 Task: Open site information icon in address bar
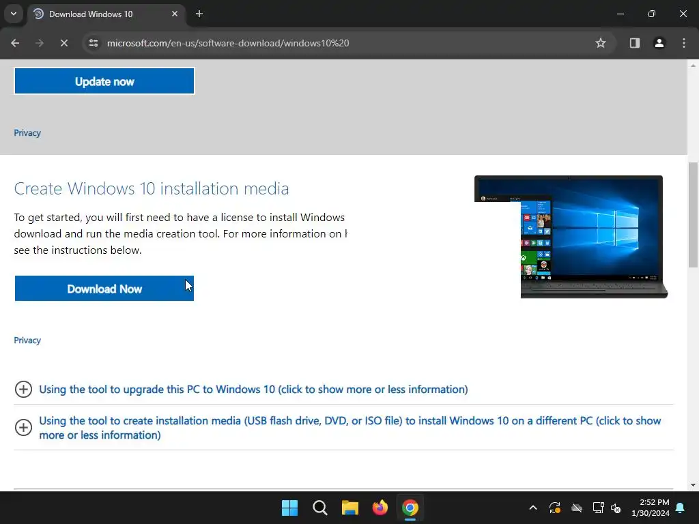[x=94, y=43]
